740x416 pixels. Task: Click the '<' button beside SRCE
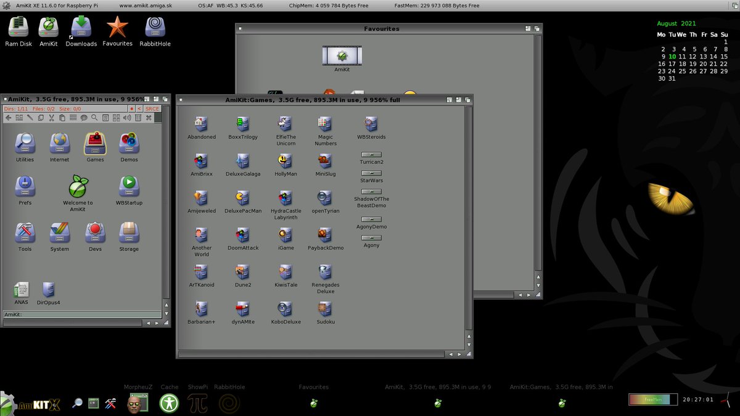[x=139, y=108]
